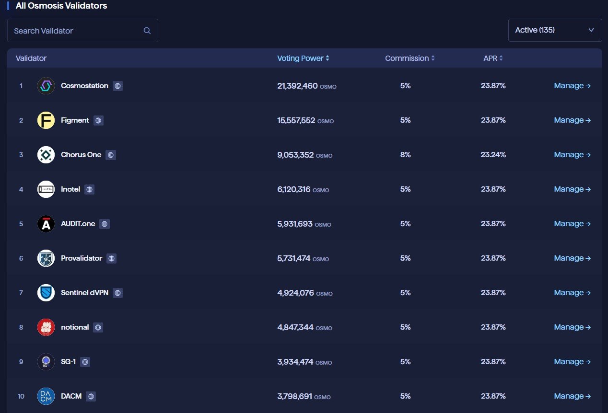
Task: Open Chorus One's website globe icon
Action: coord(111,155)
